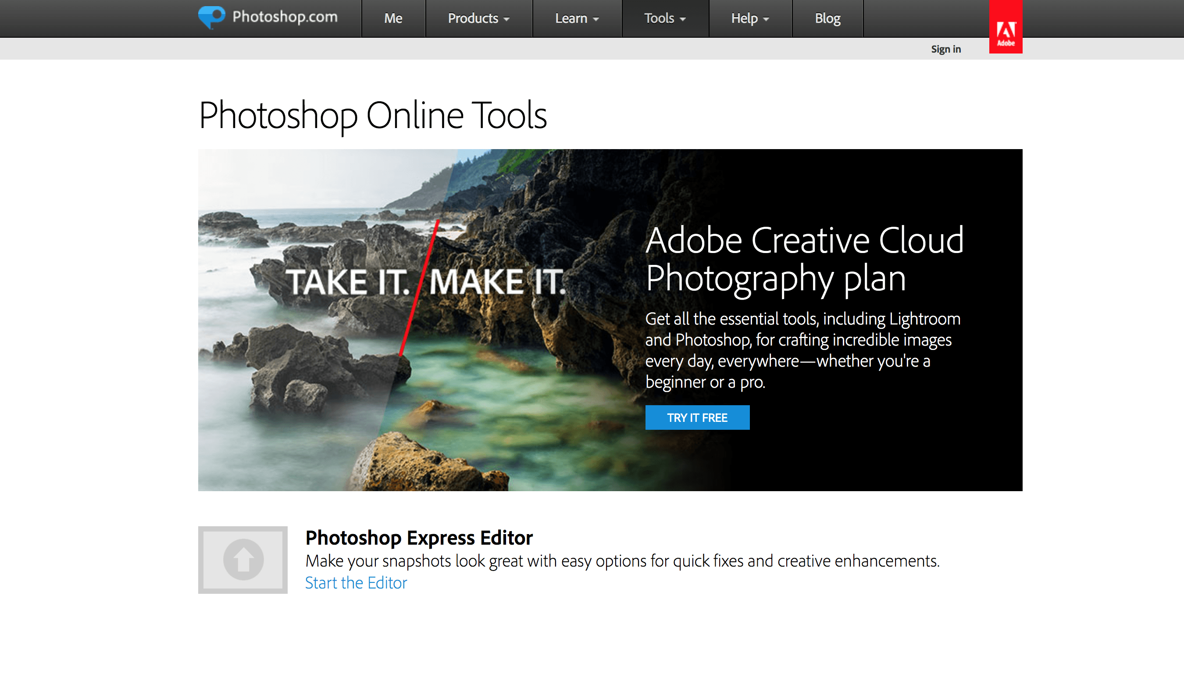
Task: Click the Express Editor upload arrow thumbnail
Action: [243, 560]
